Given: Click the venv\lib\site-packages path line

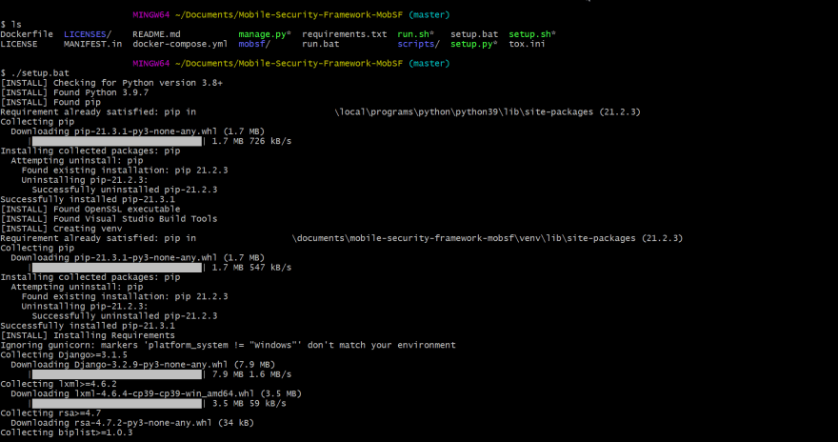Looking at the screenshot, I should [488, 238].
